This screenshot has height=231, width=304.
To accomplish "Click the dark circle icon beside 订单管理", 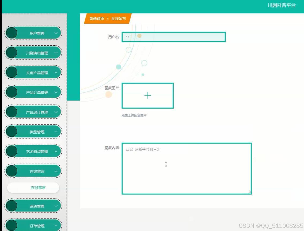I will click(x=12, y=225).
